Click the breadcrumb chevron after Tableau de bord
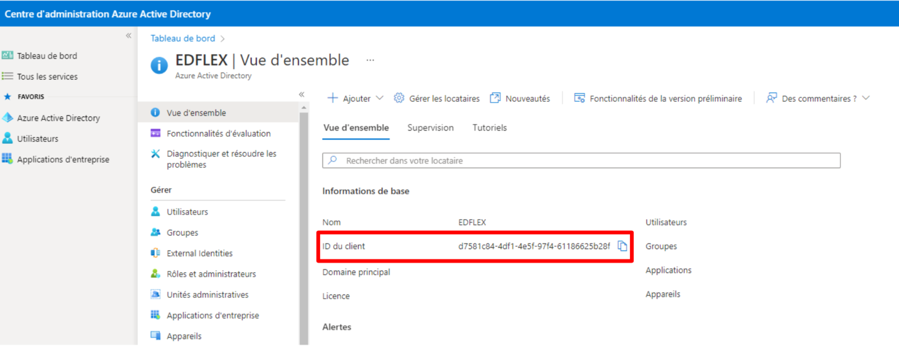The image size is (899, 346). (223, 39)
